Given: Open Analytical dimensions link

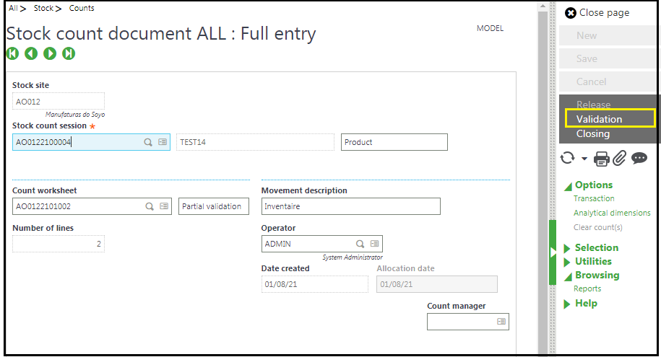Looking at the screenshot, I should [x=612, y=213].
